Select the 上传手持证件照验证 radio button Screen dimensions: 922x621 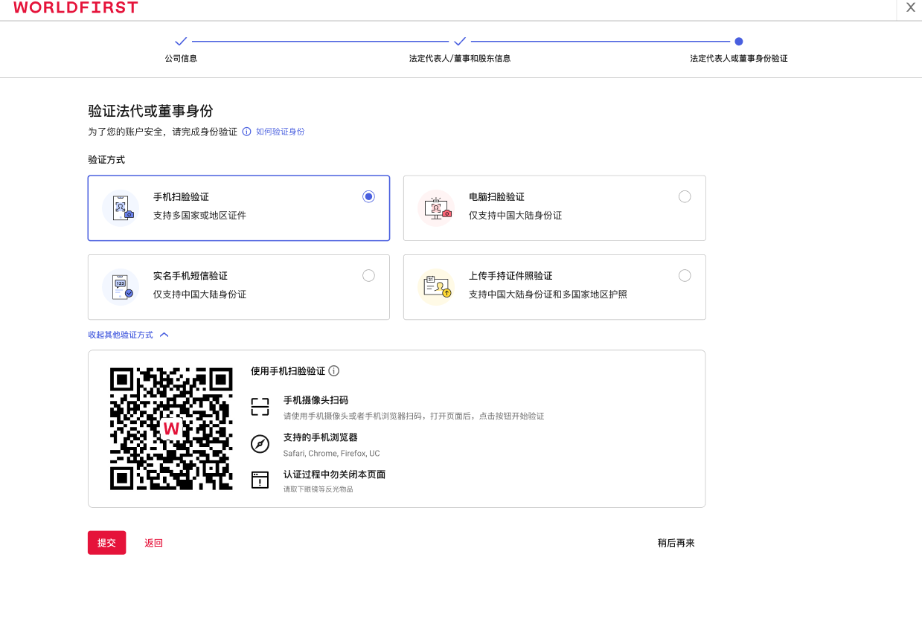click(x=685, y=275)
